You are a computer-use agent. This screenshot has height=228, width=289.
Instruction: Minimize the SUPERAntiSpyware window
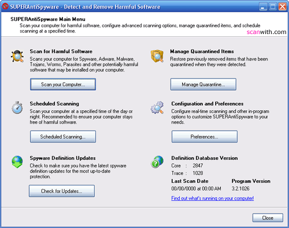click(263, 7)
